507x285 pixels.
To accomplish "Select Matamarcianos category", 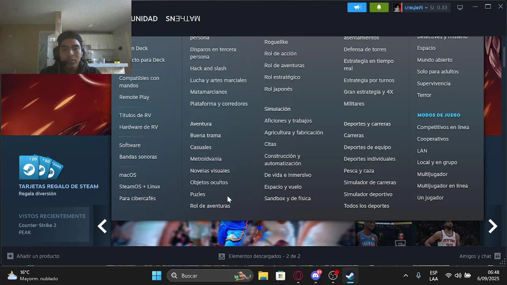I will tap(208, 92).
